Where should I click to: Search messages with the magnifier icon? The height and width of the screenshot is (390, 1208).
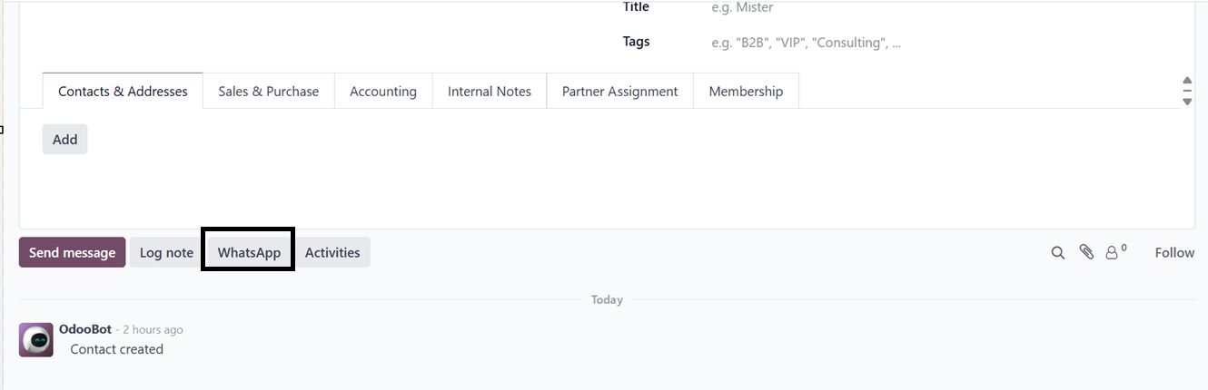(1057, 253)
